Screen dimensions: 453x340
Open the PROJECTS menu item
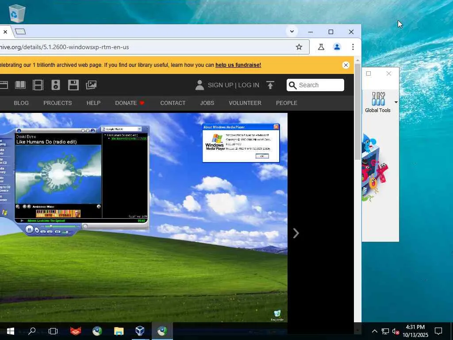[x=58, y=103]
